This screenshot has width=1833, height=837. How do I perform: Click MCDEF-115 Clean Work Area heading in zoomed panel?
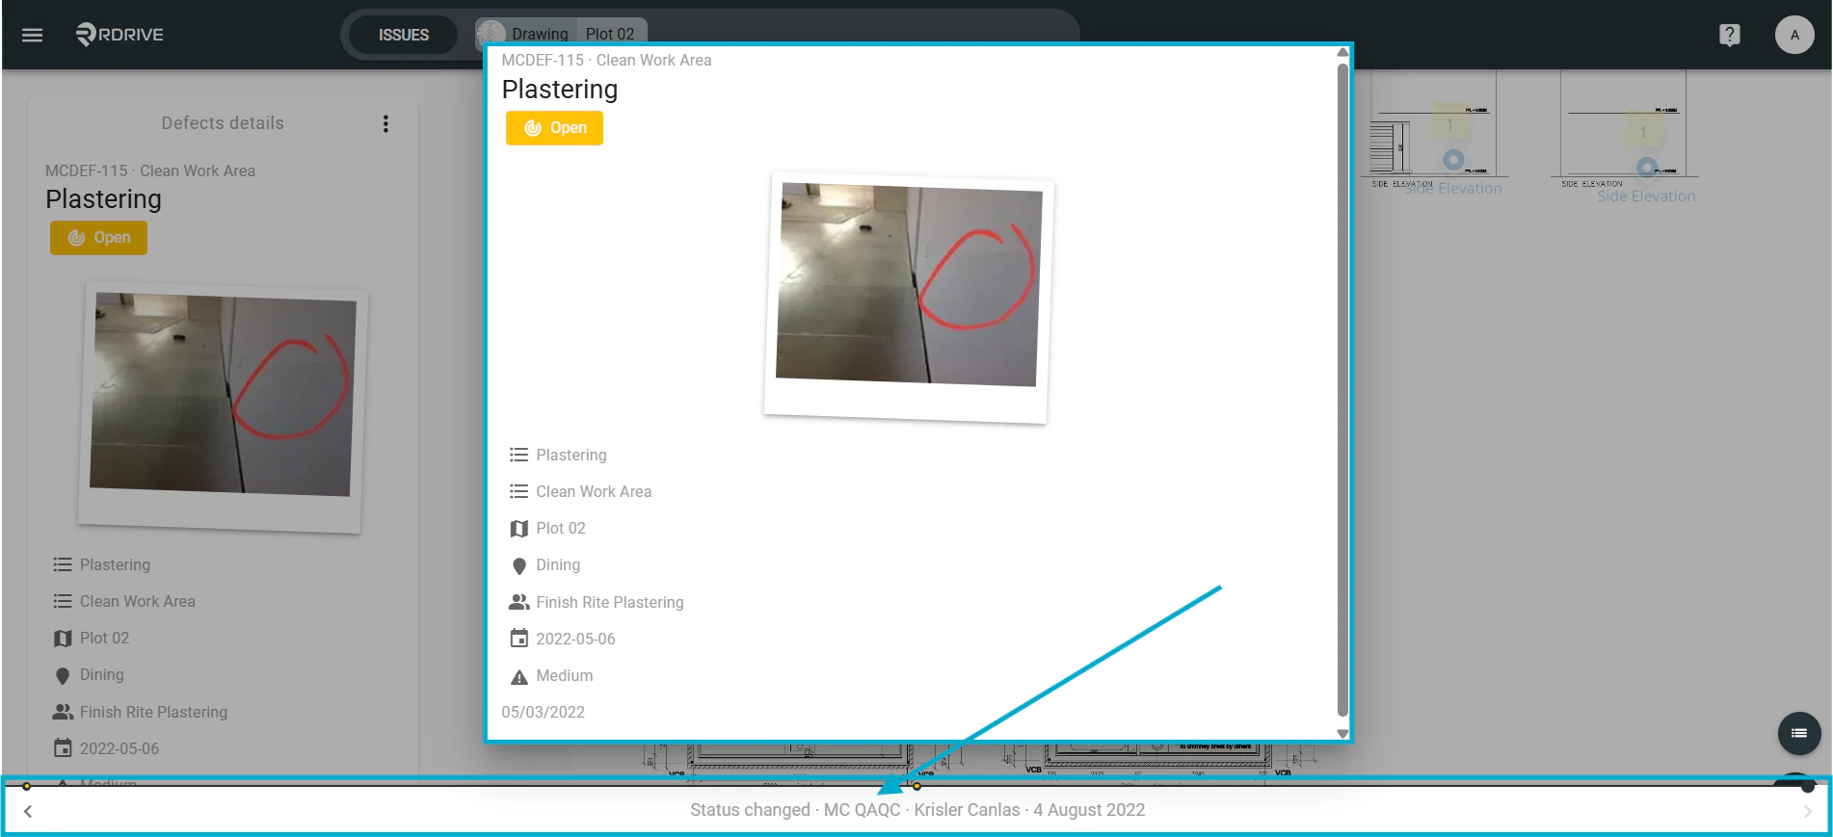coord(606,60)
